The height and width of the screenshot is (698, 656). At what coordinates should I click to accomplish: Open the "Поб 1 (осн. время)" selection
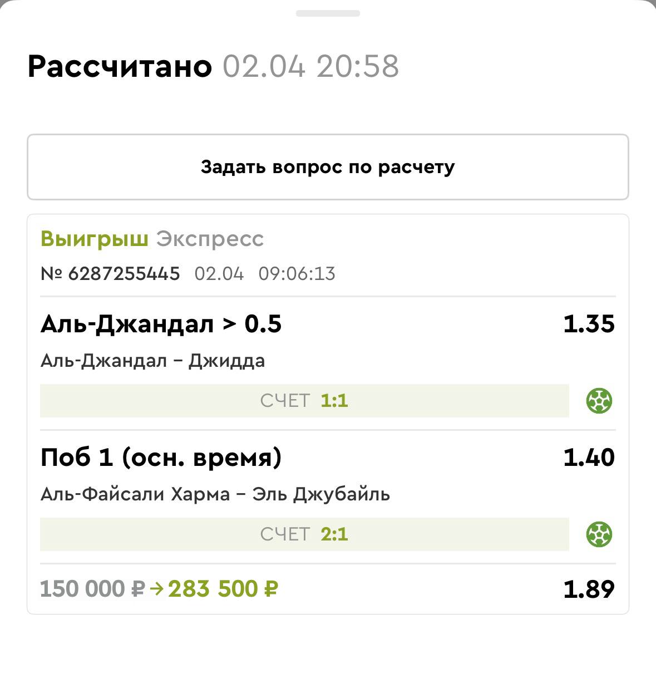[x=161, y=458]
